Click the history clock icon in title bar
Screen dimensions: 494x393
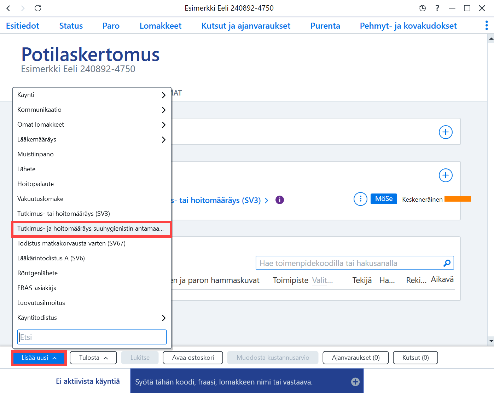coord(422,8)
